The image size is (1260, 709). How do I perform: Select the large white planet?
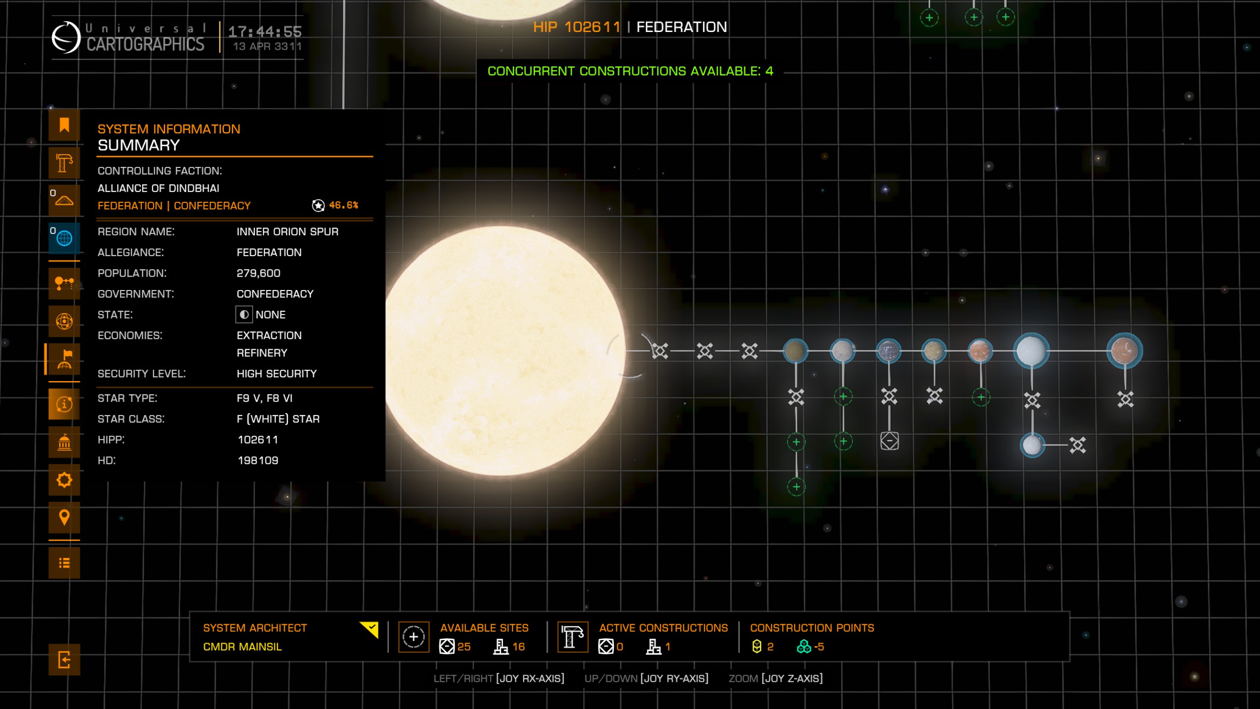1031,351
